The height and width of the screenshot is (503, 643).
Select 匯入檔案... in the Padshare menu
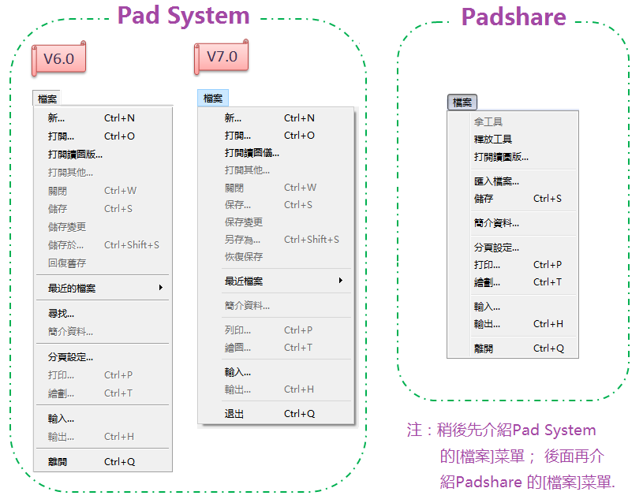pyautogui.click(x=496, y=181)
